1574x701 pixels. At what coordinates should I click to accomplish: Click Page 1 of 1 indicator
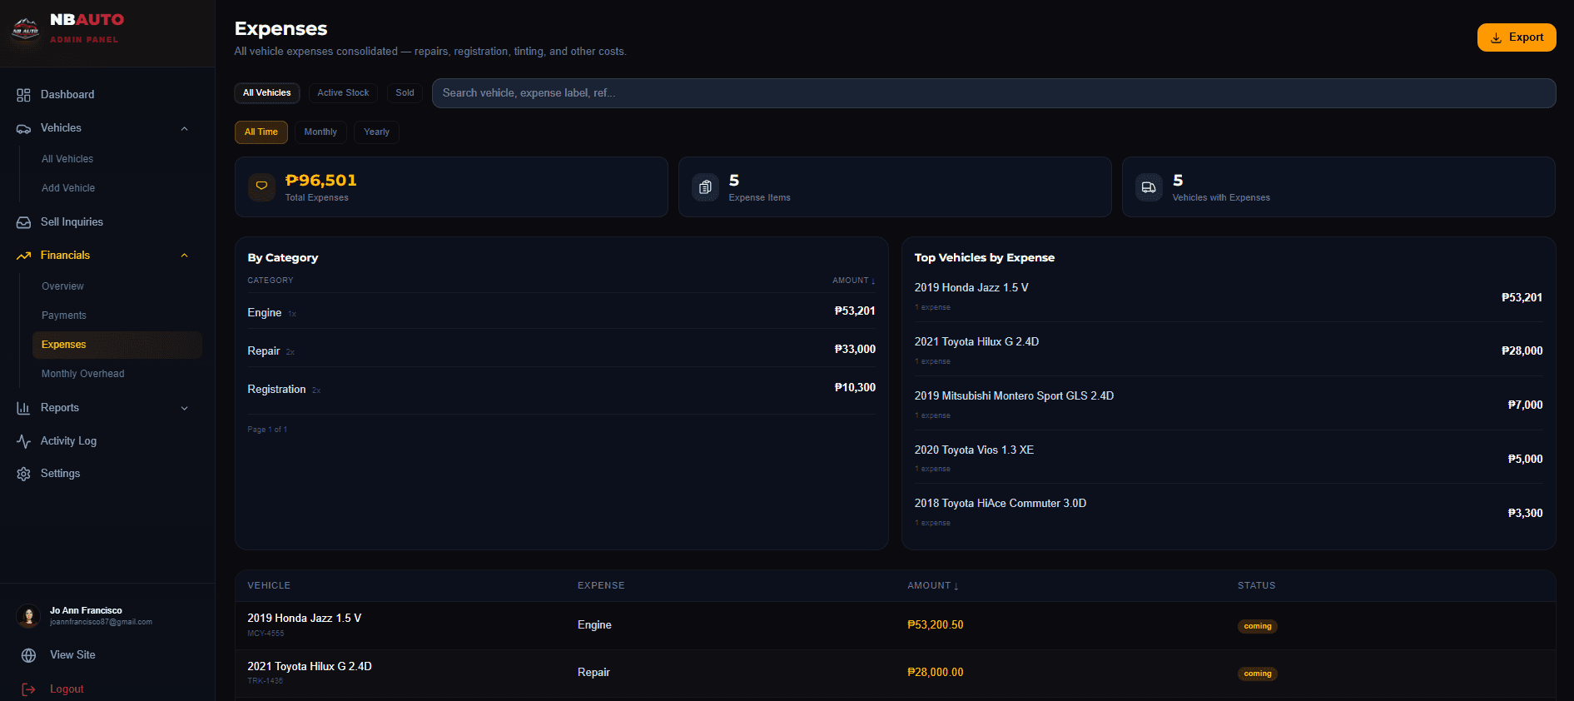(x=267, y=430)
